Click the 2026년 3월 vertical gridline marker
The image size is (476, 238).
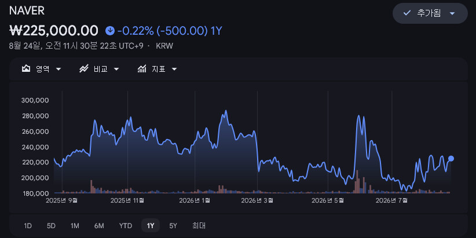pyautogui.click(x=258, y=142)
